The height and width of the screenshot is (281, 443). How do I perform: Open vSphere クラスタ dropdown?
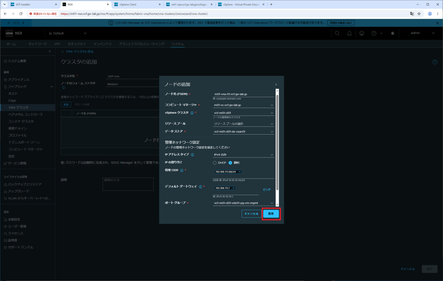[244, 113]
